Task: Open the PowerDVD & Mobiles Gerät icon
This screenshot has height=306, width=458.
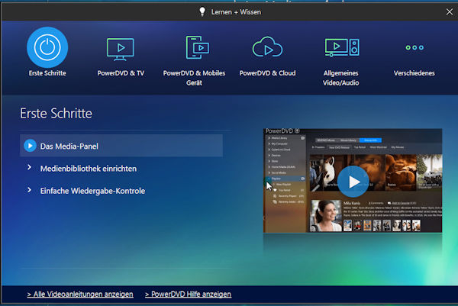Action: [x=198, y=47]
